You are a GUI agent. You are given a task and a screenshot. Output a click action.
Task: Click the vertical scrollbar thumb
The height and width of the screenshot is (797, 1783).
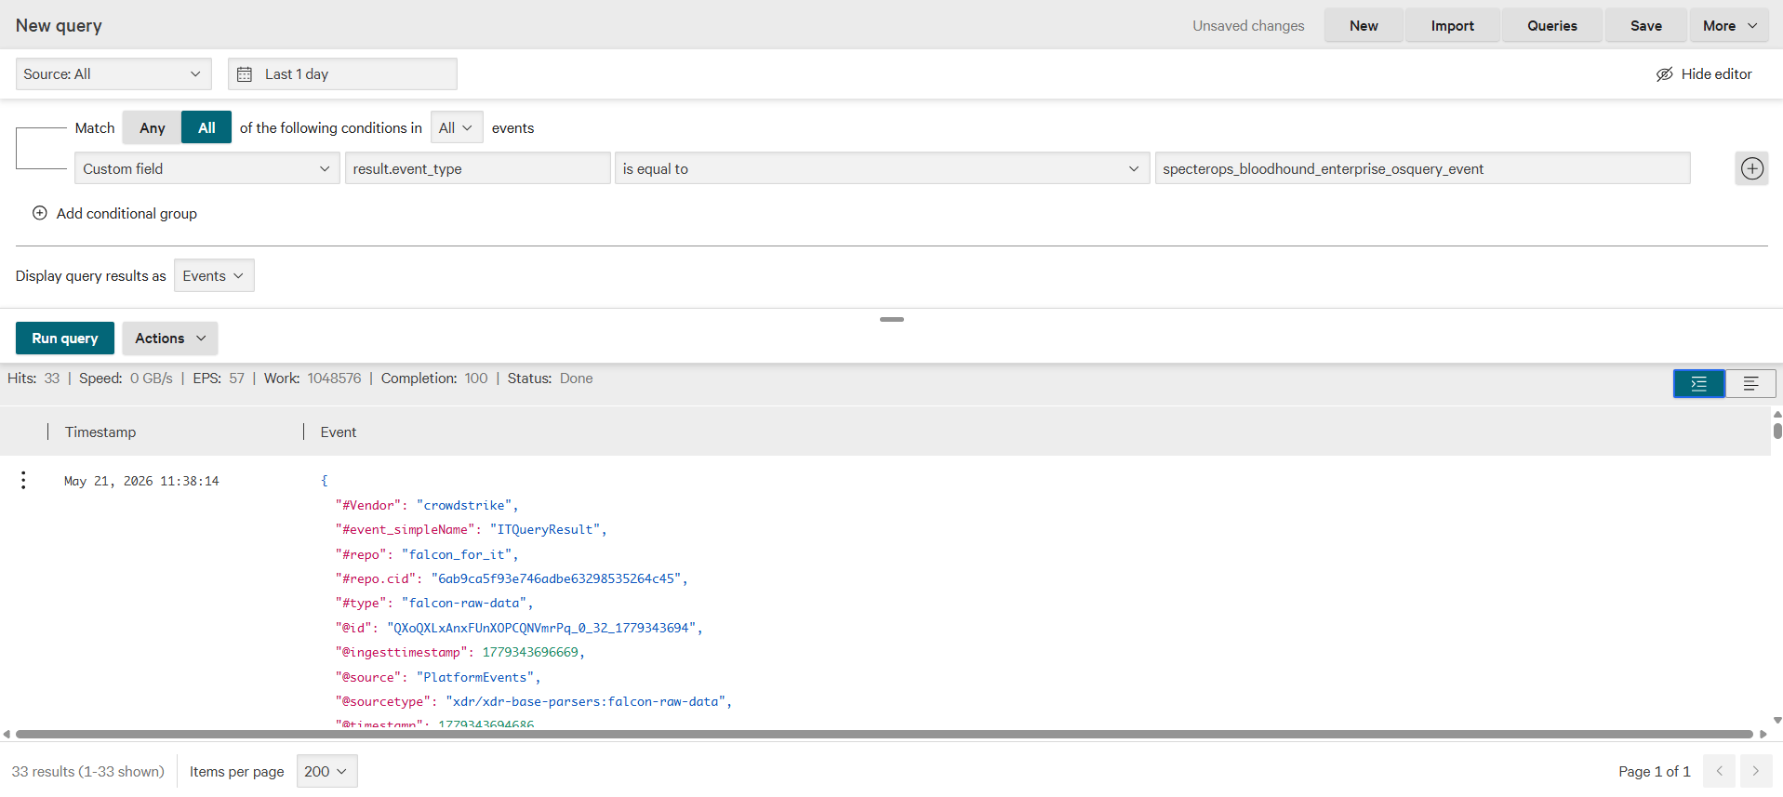[x=1776, y=431]
